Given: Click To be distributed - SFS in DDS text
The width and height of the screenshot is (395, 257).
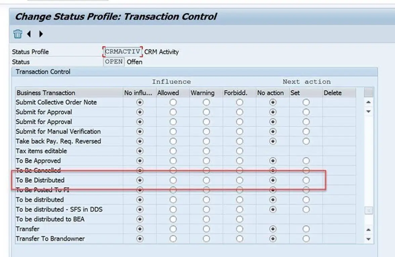Looking at the screenshot, I should [59, 209].
